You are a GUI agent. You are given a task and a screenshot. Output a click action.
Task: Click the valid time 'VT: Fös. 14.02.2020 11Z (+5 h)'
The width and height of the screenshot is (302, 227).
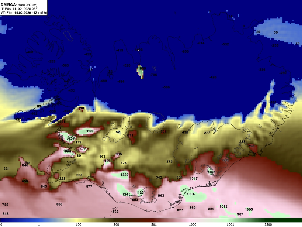(x=24, y=13)
